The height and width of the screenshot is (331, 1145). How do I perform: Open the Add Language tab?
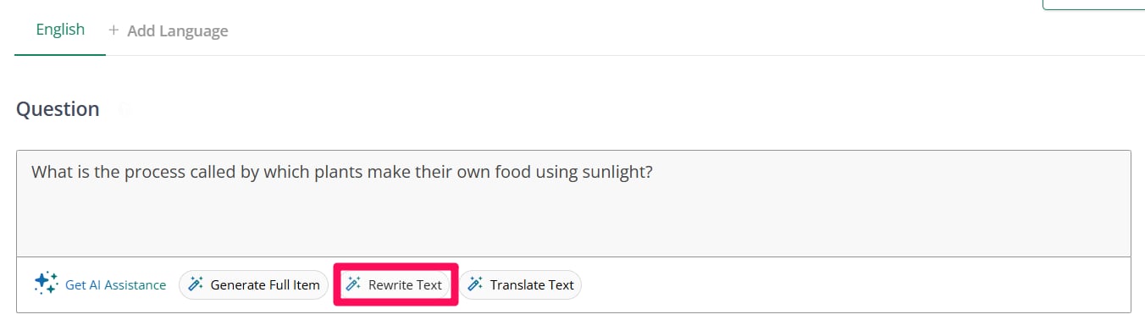169,30
